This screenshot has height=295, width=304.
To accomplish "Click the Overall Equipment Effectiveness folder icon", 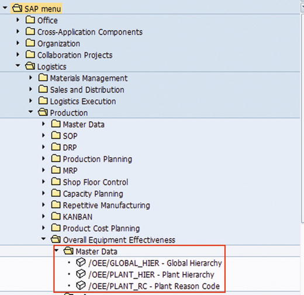I will click(56, 239).
